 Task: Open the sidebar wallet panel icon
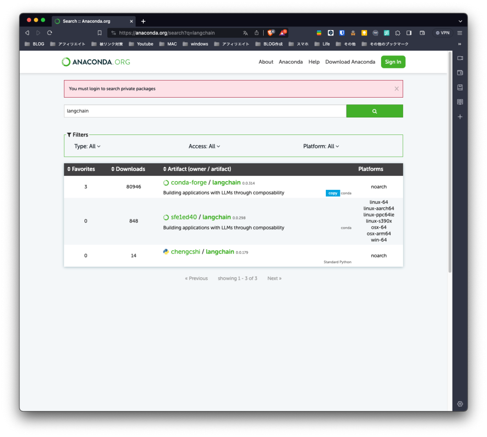click(460, 73)
